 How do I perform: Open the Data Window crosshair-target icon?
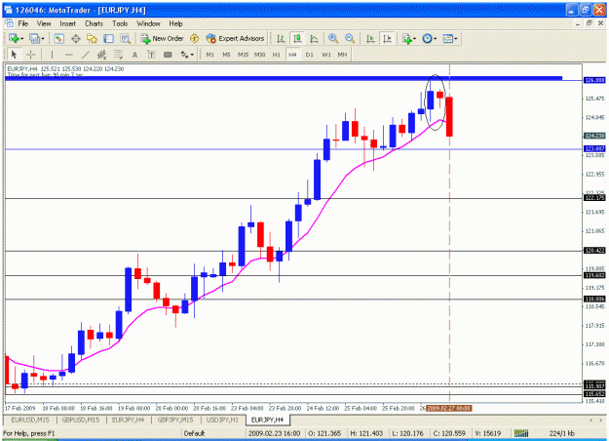pyautogui.click(x=75, y=38)
